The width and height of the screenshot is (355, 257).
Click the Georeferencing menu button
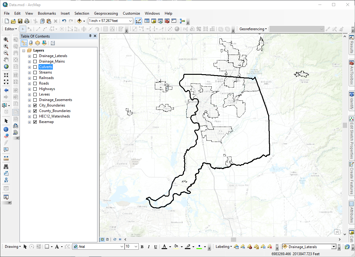253,29
